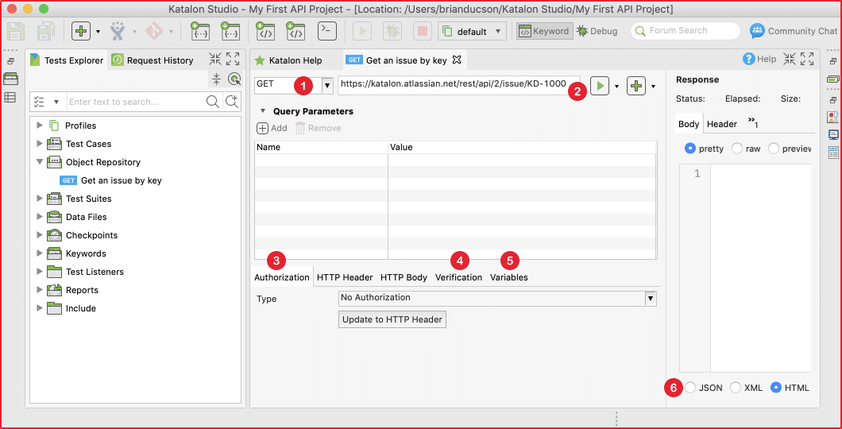
Task: Open the Request History tab
Action: [x=153, y=60]
